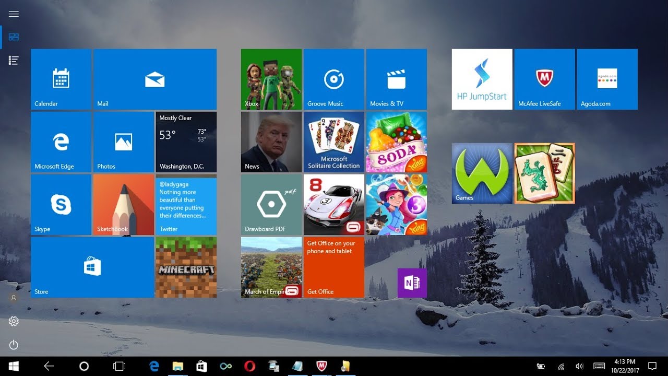Open the user account menu

tap(14, 298)
